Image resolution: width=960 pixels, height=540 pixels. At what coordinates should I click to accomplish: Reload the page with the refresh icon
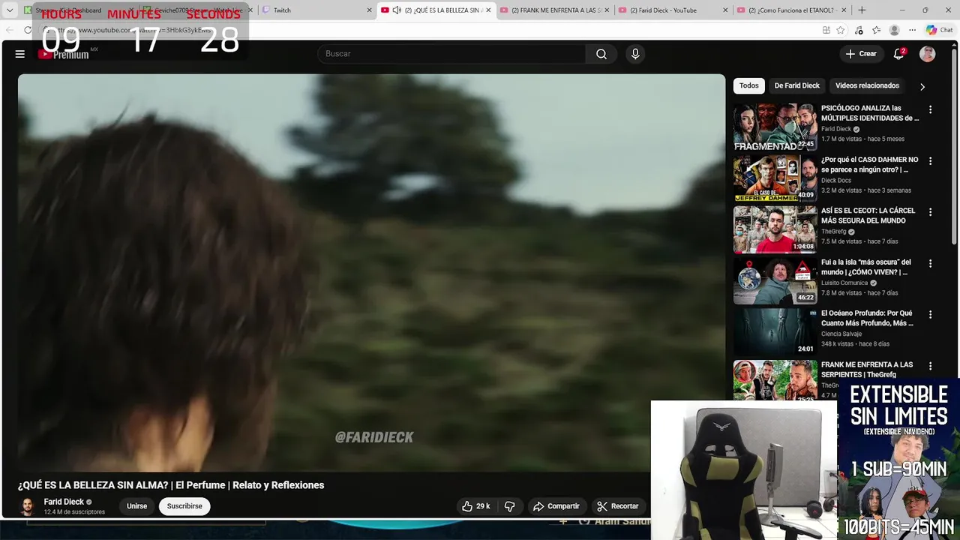[x=28, y=30]
